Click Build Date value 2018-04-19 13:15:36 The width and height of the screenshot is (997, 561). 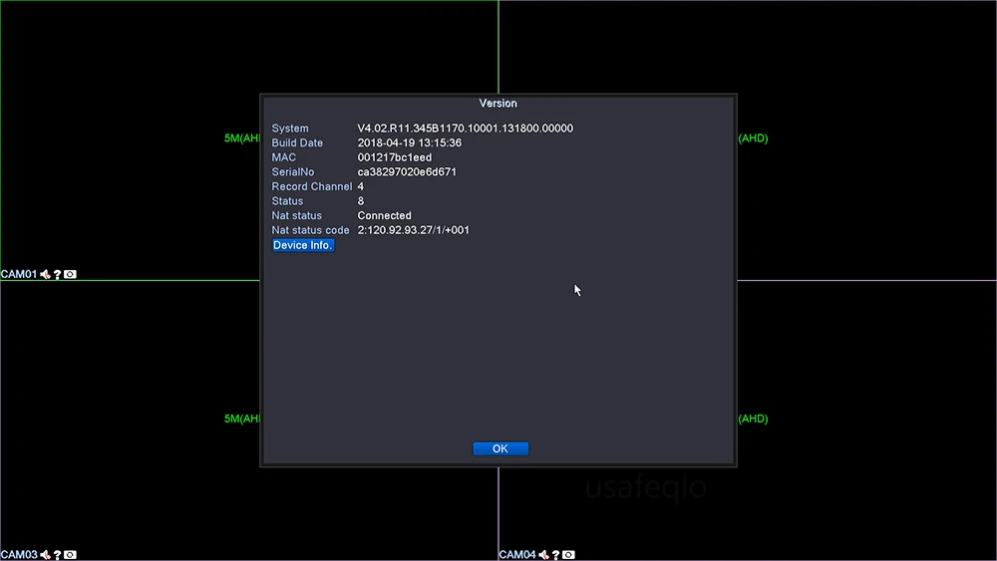pos(410,142)
